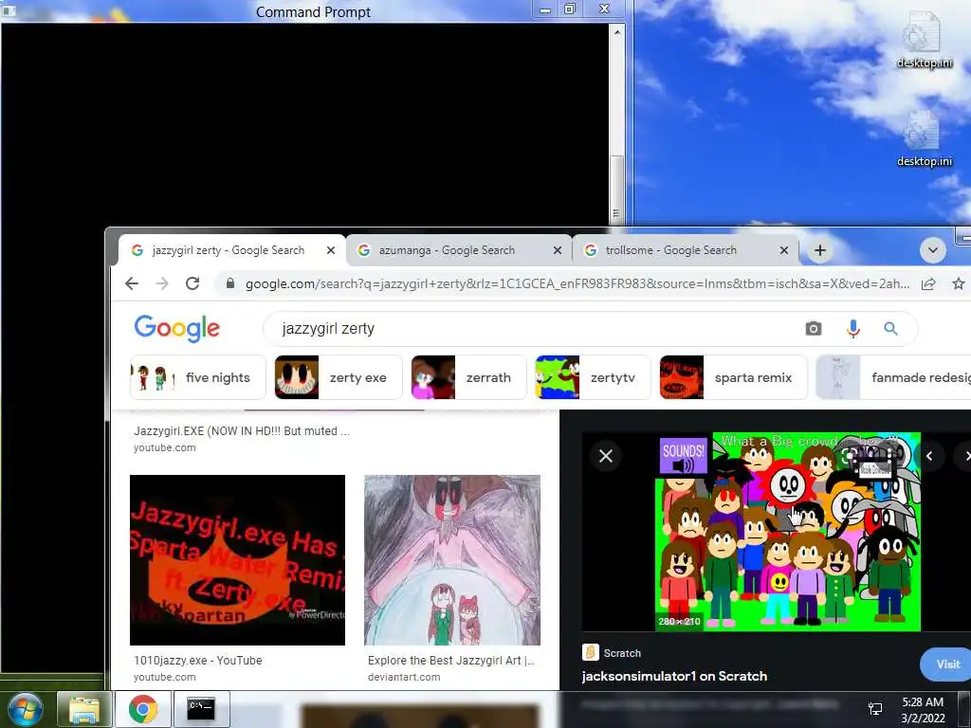Click the Command Prompt system menu icon
Viewport: 971px width, 728px height.
pos(9,11)
